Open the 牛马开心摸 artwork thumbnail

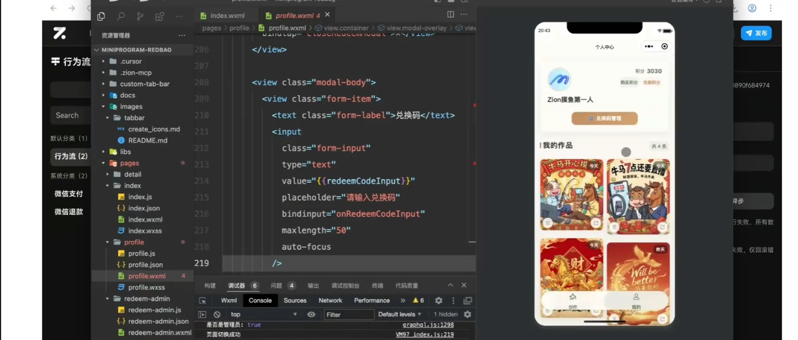point(572,194)
